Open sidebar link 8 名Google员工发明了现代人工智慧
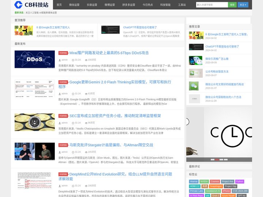Viewport: 263px width, 197px height. click(226, 34)
